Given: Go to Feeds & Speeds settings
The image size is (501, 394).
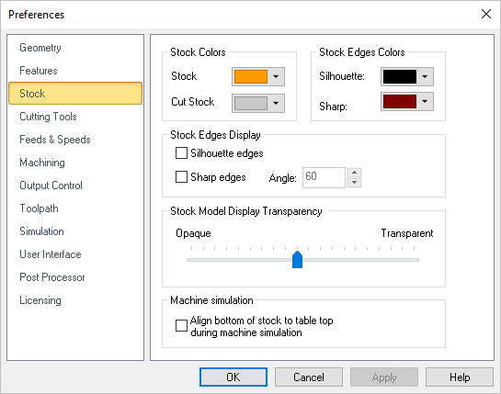Looking at the screenshot, I should [x=55, y=140].
